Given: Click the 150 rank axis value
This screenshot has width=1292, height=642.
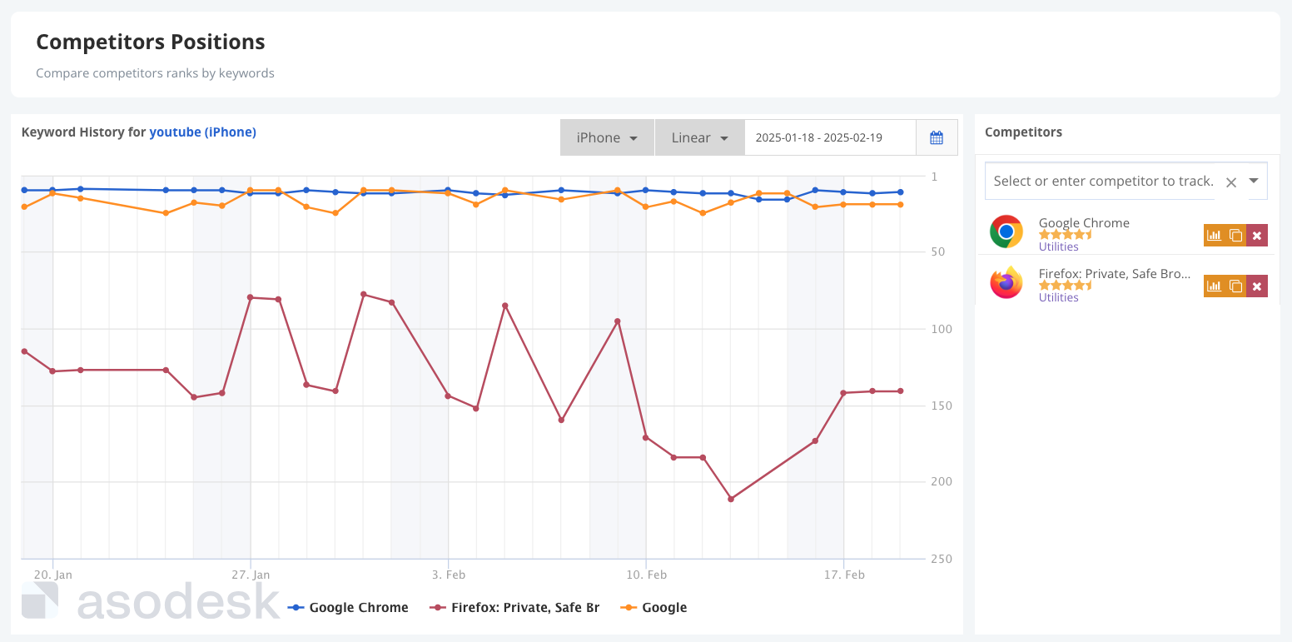Looking at the screenshot, I should tap(942, 406).
